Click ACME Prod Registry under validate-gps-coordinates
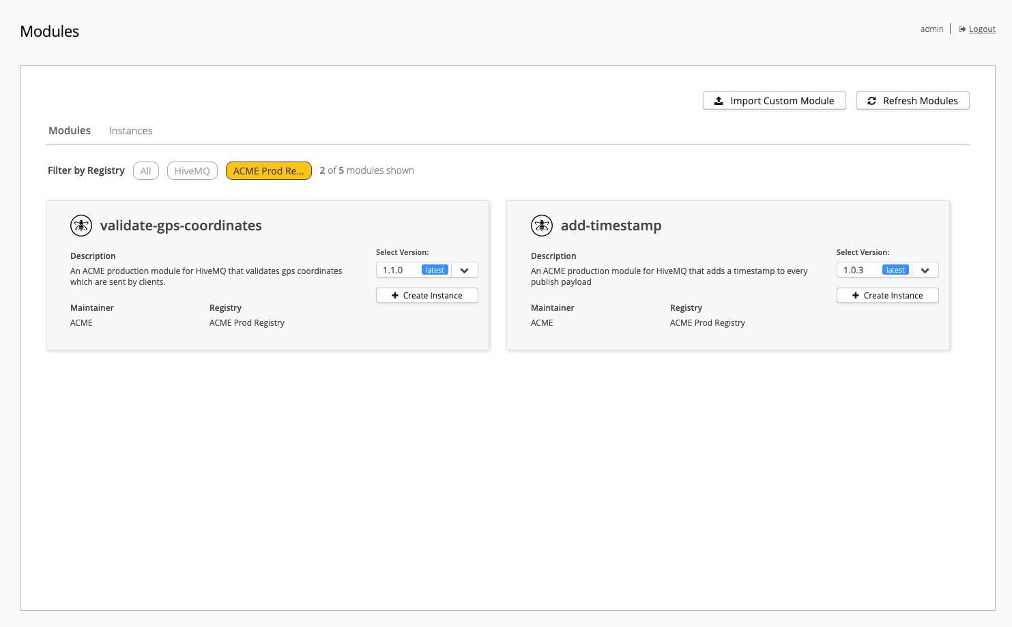Image resolution: width=1012 pixels, height=627 pixels. [x=247, y=323]
